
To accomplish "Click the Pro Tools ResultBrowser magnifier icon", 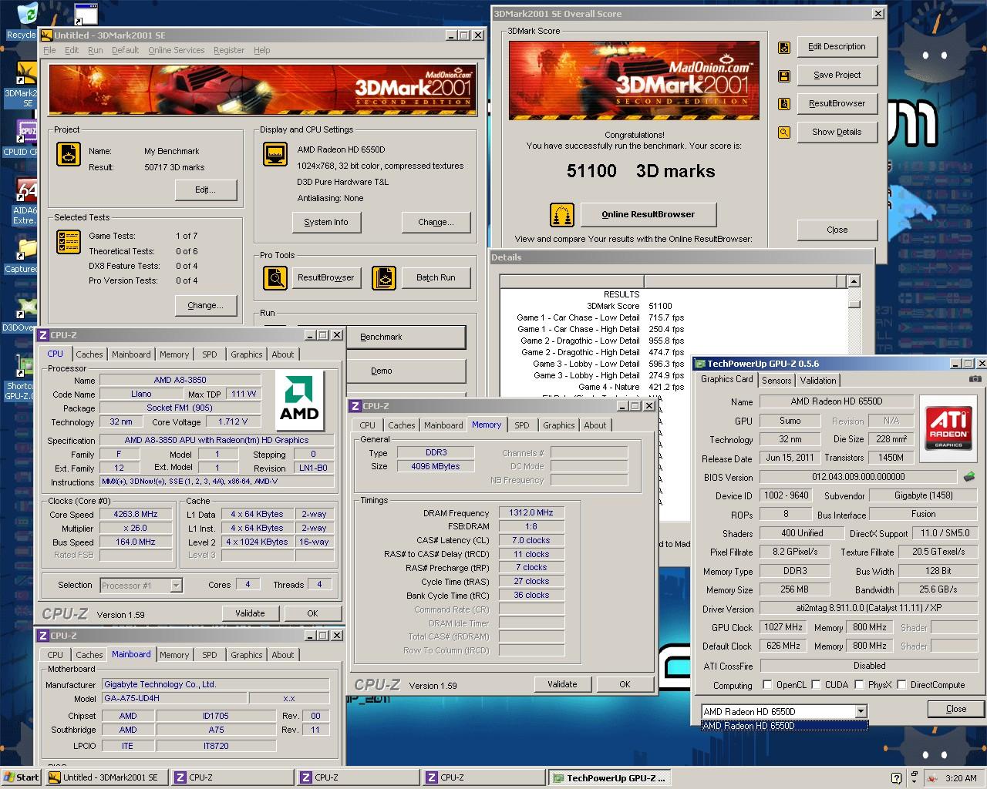I will (x=275, y=277).
